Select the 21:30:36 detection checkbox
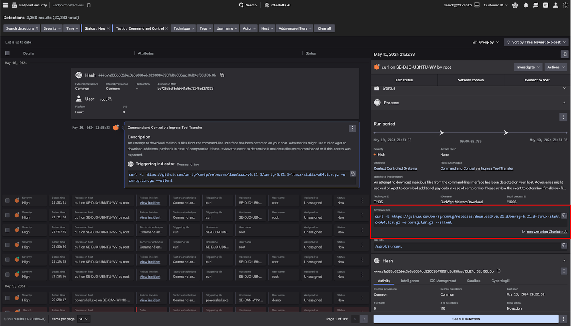 pyautogui.click(x=7, y=245)
